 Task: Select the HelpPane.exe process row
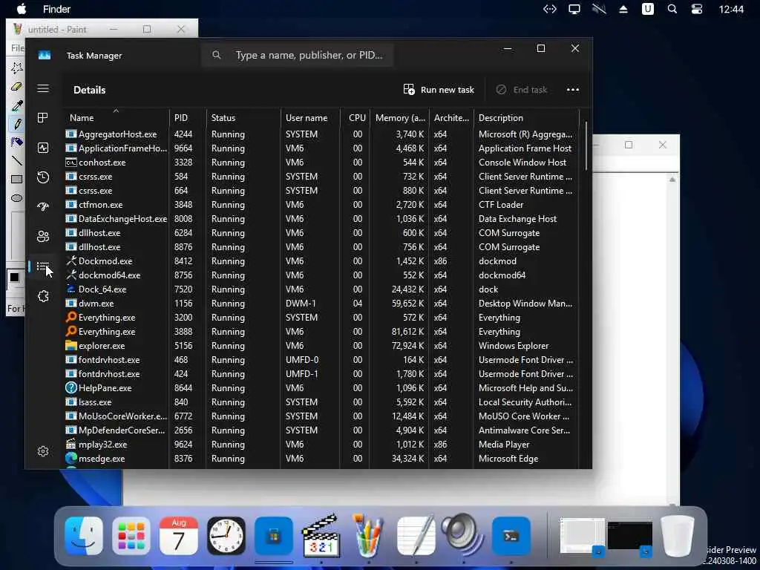pyautogui.click(x=321, y=387)
